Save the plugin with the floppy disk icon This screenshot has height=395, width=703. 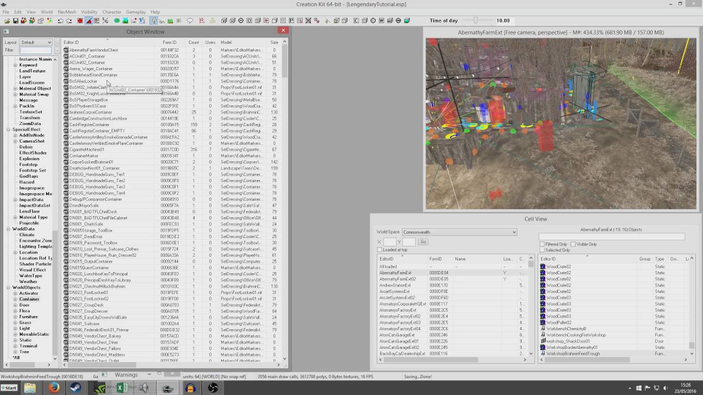click(15, 21)
